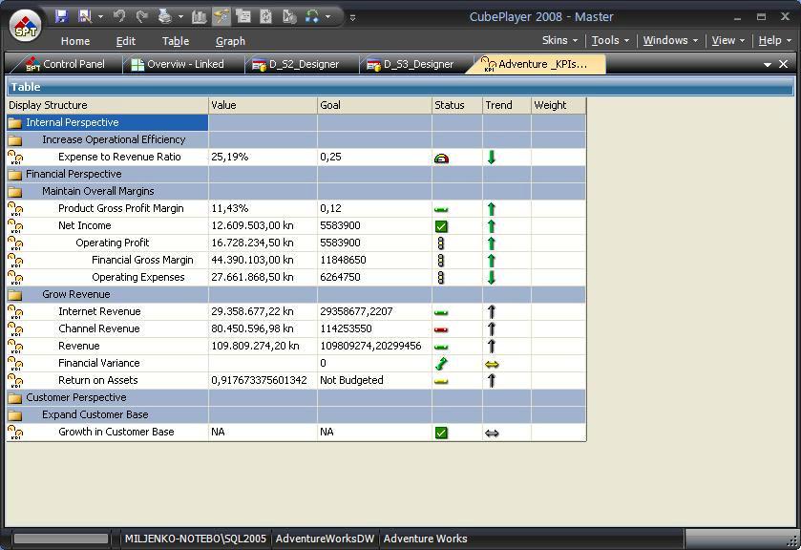801x550 pixels.
Task: Switch to the D_S3_Designer tab
Action: 410,64
